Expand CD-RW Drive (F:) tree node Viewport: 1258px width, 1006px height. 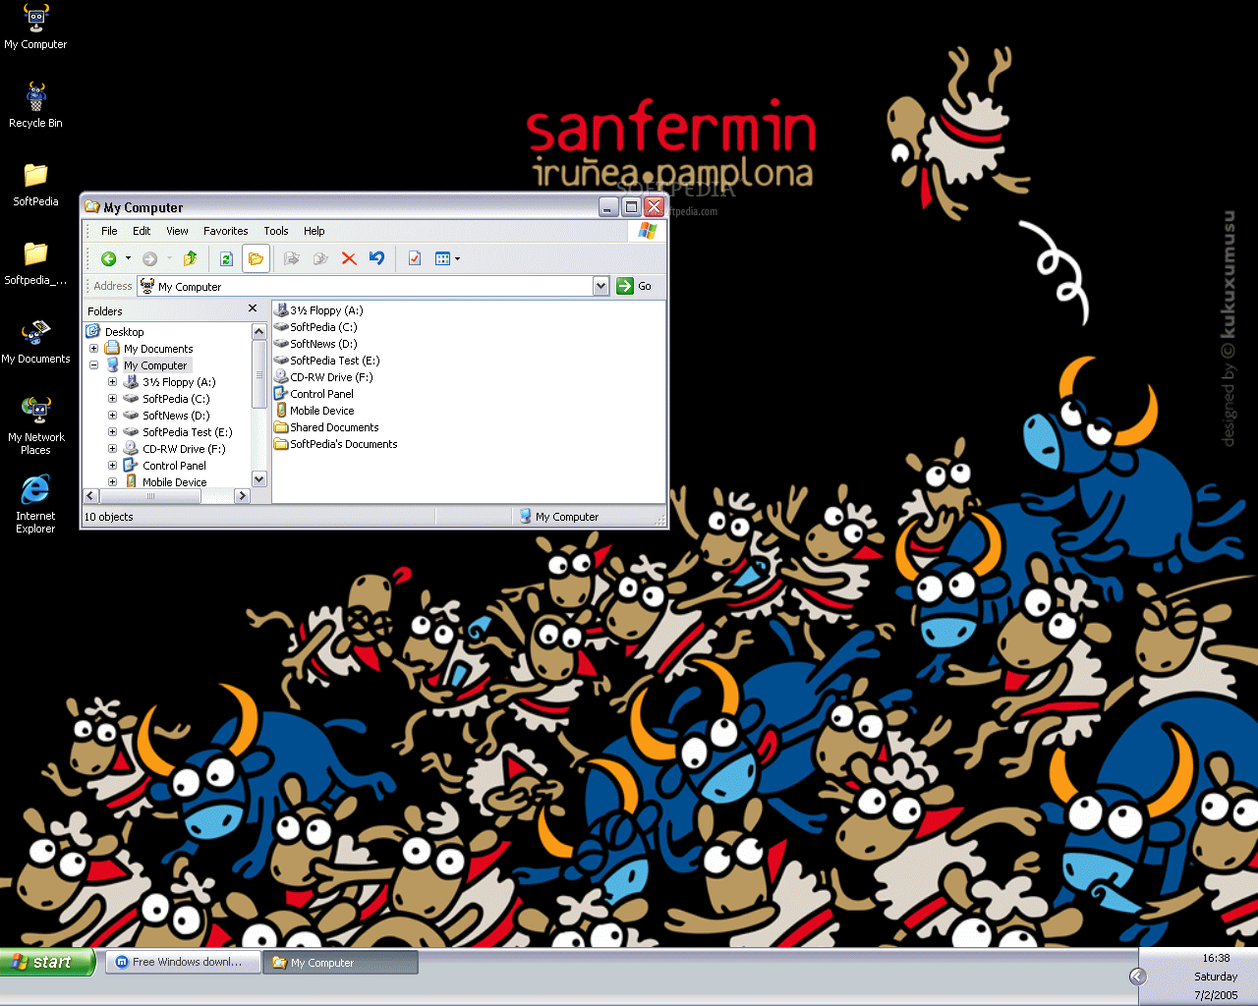click(112, 448)
